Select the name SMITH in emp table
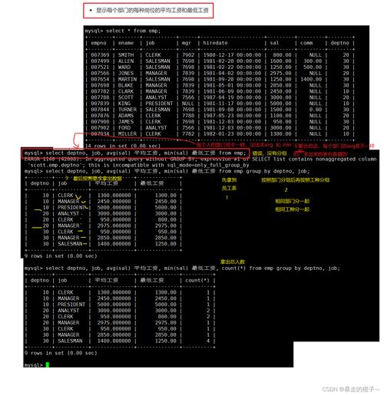 click(x=126, y=55)
